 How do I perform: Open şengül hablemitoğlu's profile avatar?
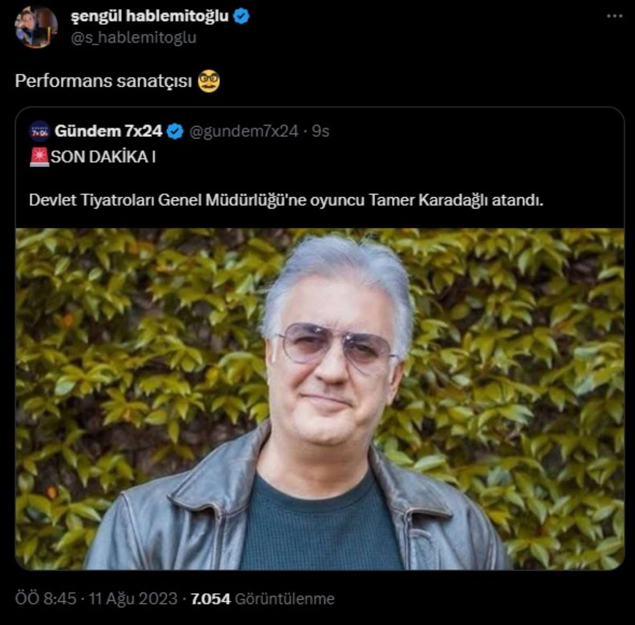click(x=36, y=27)
